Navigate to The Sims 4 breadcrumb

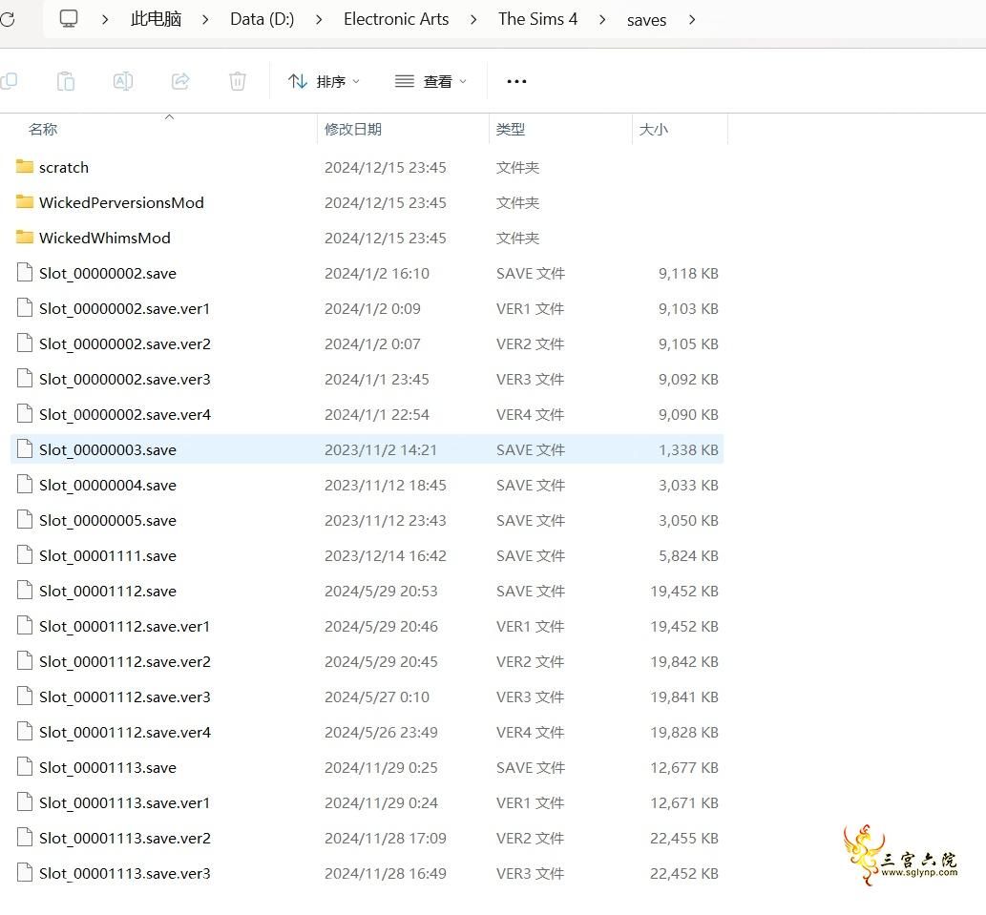[x=537, y=19]
